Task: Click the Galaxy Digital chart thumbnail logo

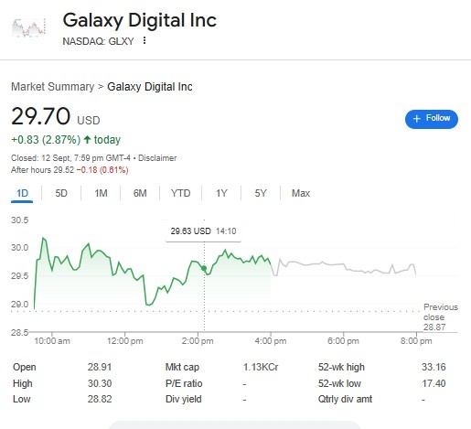Action: coord(29,27)
